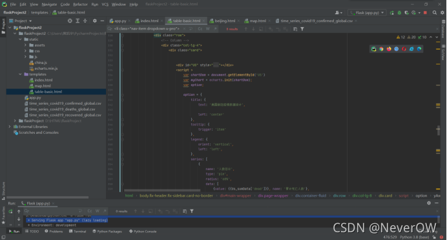This screenshot has height=240, width=447.
Task: Open editor search filter funnel icon
Action: coord(302,29)
